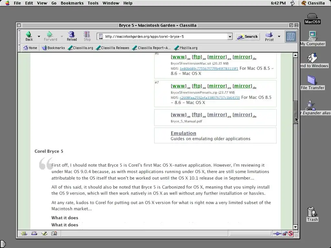331x248 pixels.
Task: Click the [ftp] link for Bryce_5_Manual.pdf
Action: pyautogui.click(x=197, y=115)
